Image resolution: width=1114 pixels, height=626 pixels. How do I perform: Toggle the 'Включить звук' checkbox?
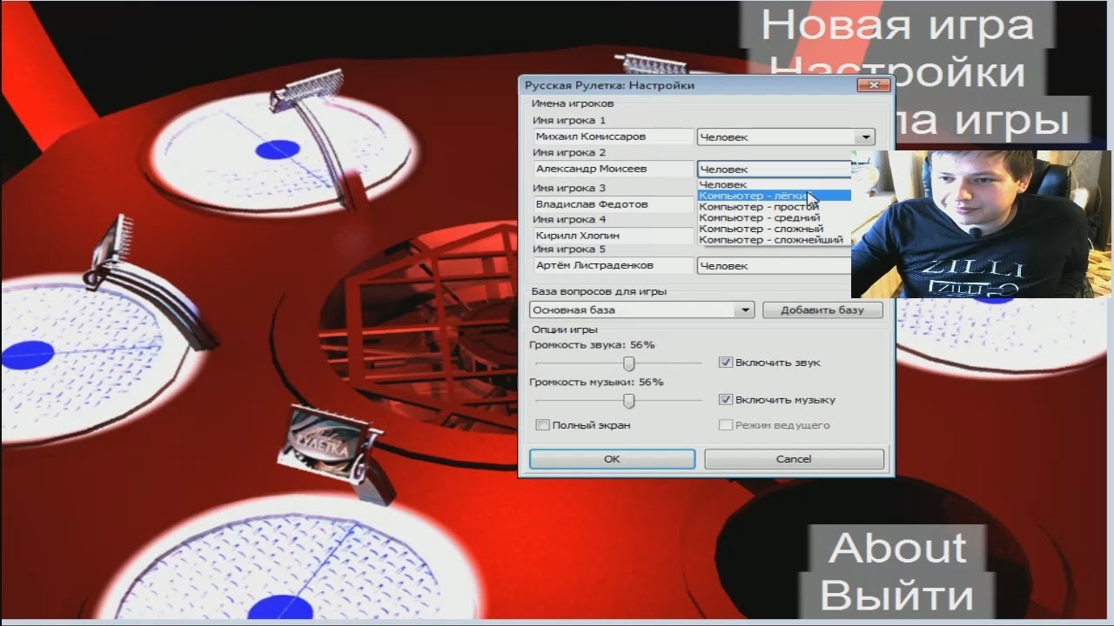tap(726, 363)
